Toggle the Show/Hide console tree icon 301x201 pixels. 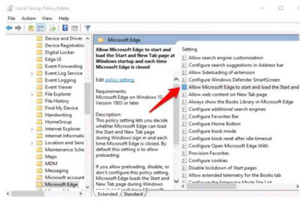41,28
